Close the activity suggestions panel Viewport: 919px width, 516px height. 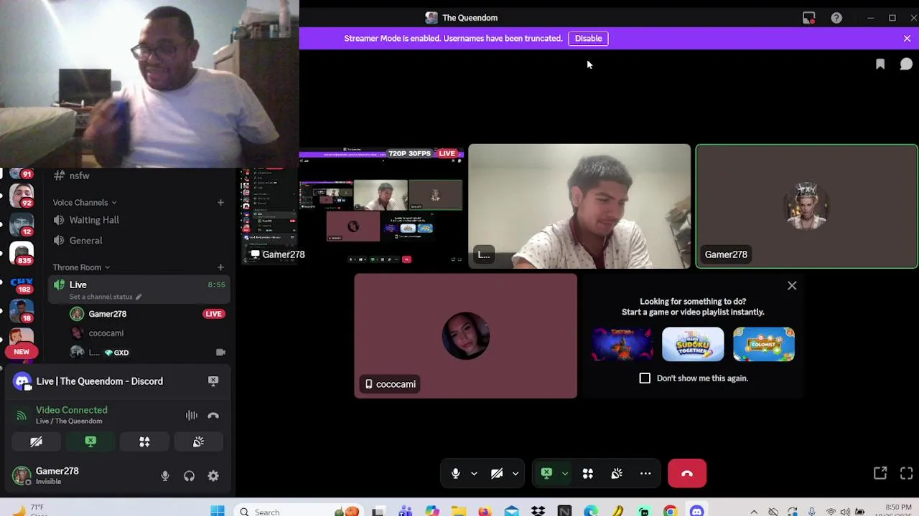[792, 286]
